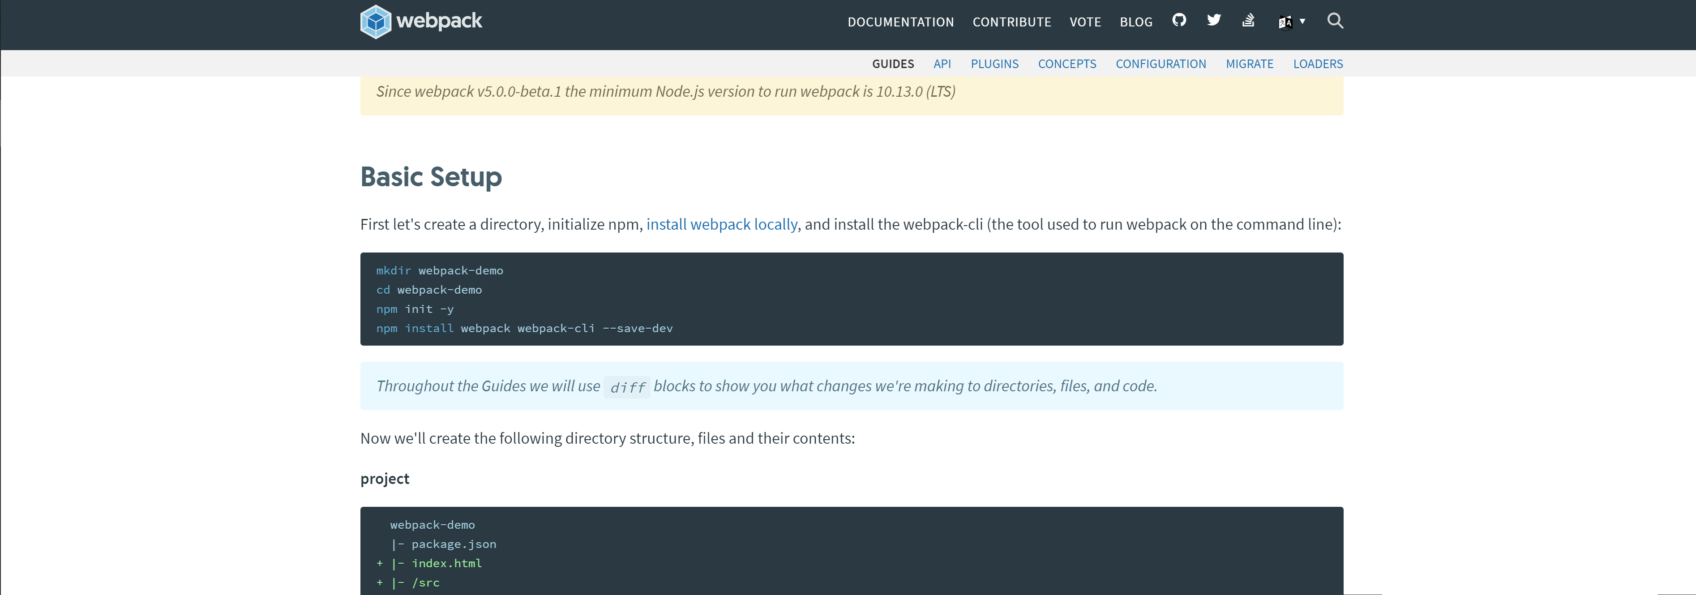Expand the language selector dropdown arrow

click(x=1302, y=22)
